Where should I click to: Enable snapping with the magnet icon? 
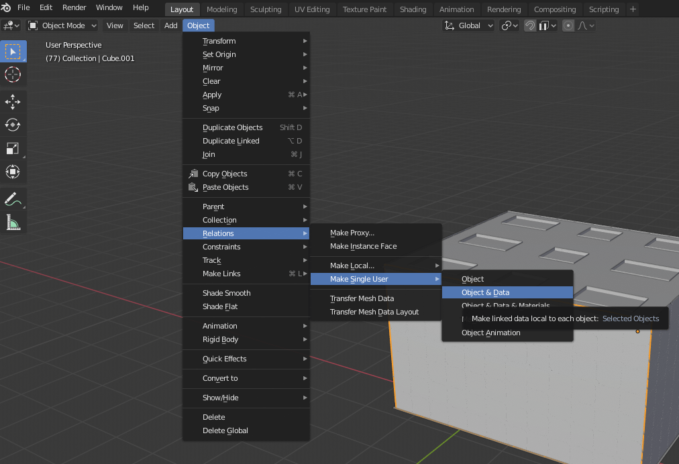coord(530,25)
